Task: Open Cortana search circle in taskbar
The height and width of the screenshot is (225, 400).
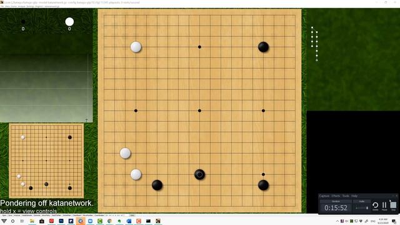Action: 12,221
